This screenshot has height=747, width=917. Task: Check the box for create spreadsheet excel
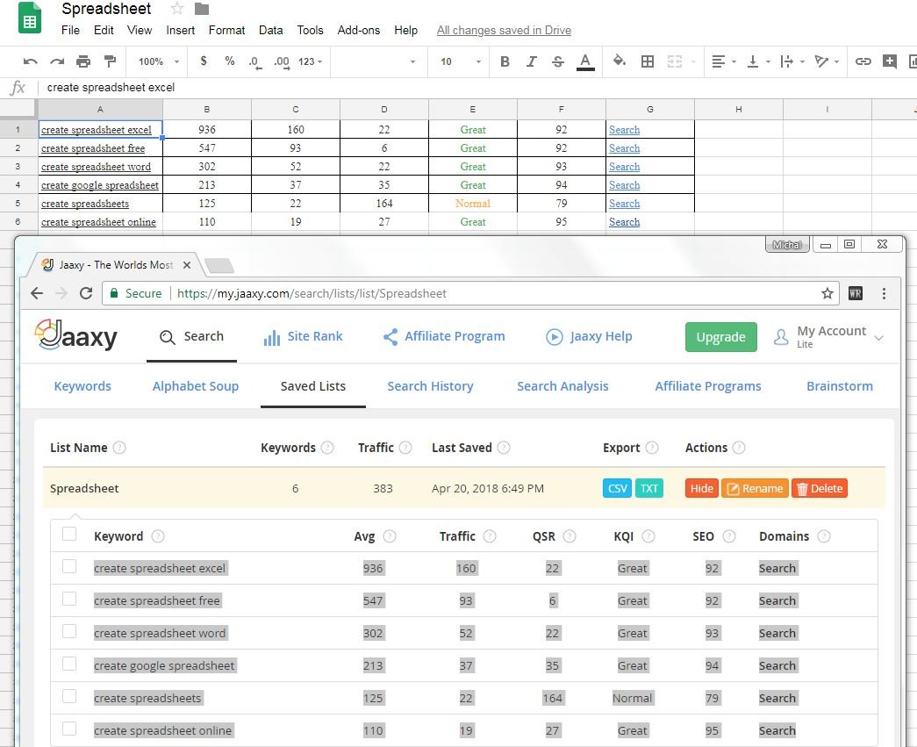tap(69, 566)
